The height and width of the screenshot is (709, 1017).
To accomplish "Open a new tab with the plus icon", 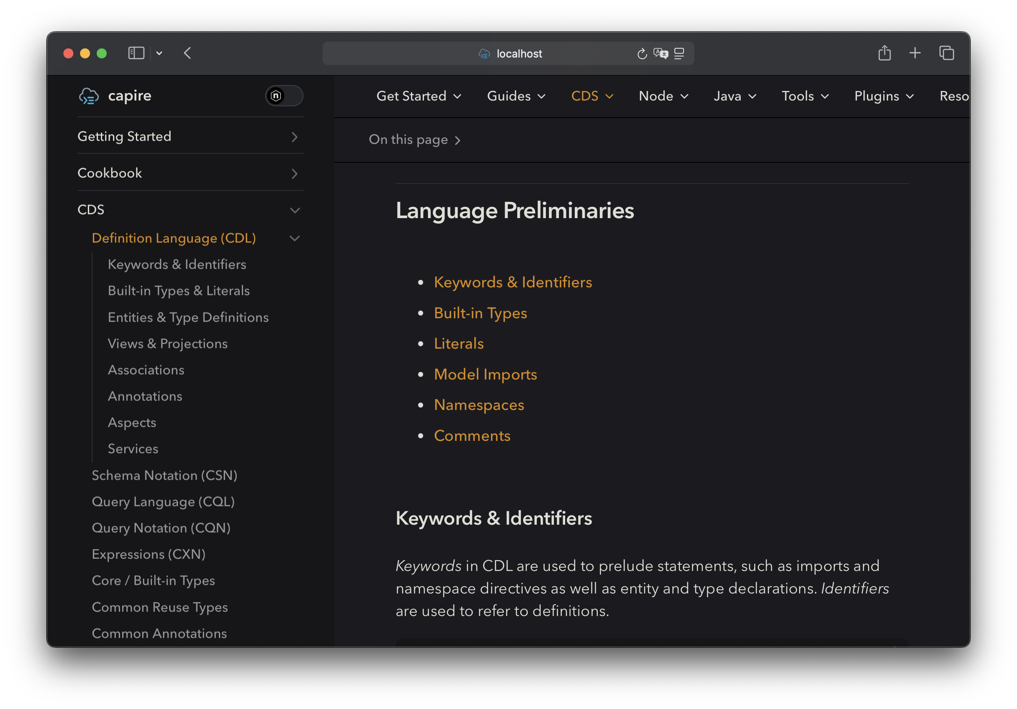I will pyautogui.click(x=915, y=53).
